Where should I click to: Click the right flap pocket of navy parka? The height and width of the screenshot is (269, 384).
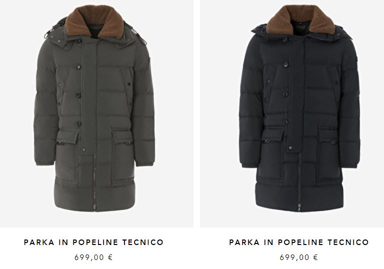[328, 155]
